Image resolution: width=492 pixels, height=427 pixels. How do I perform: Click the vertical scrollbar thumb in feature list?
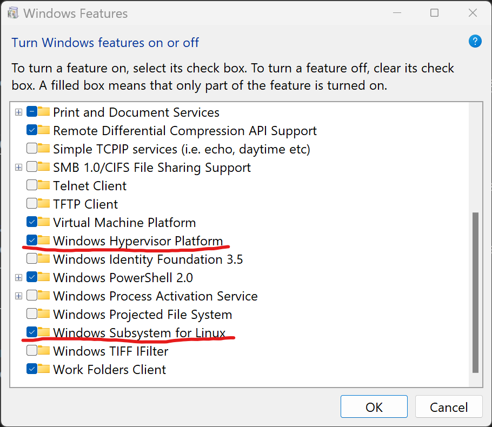tap(475, 293)
